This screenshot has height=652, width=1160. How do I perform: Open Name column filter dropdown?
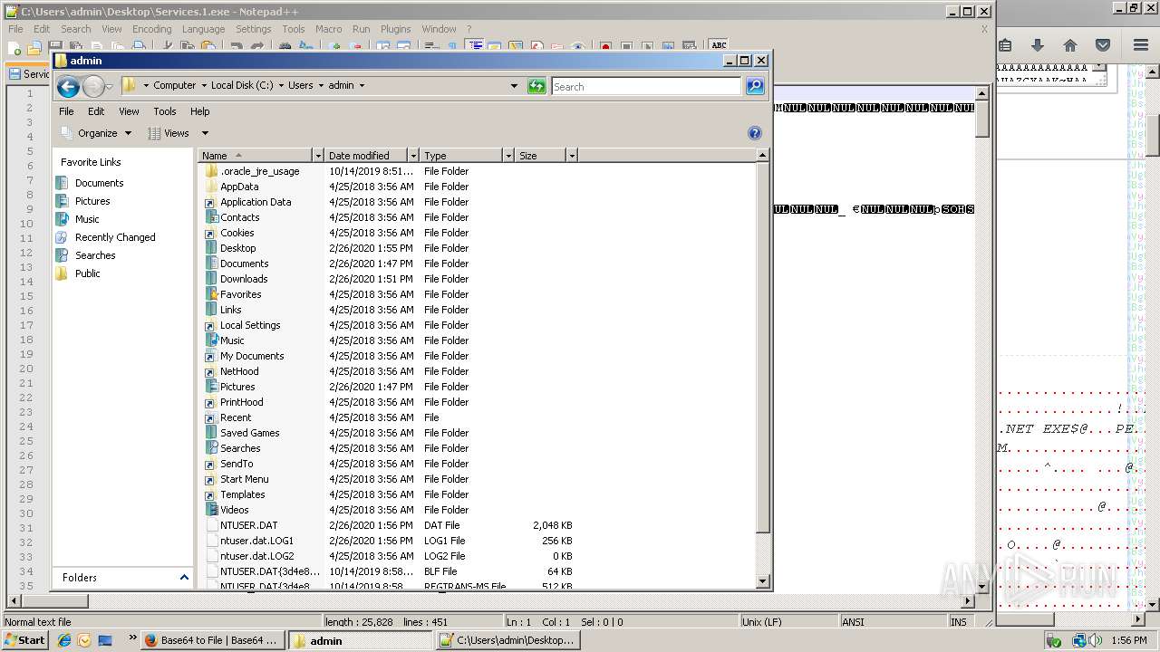(x=317, y=156)
